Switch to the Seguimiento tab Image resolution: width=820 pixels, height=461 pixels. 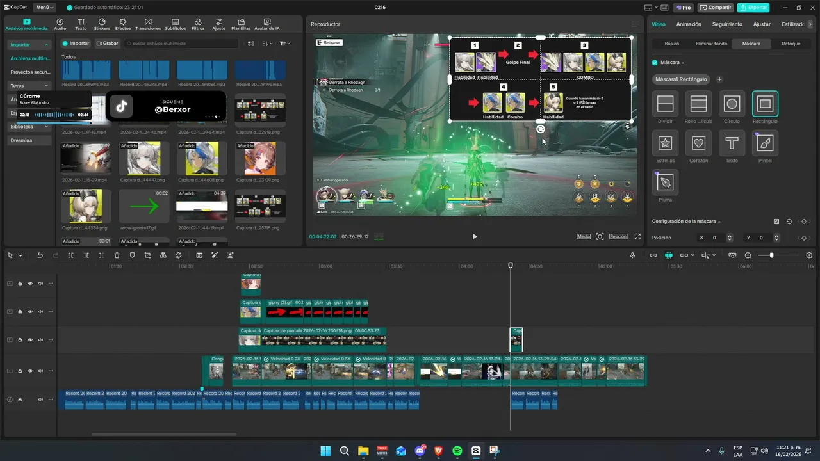(727, 24)
